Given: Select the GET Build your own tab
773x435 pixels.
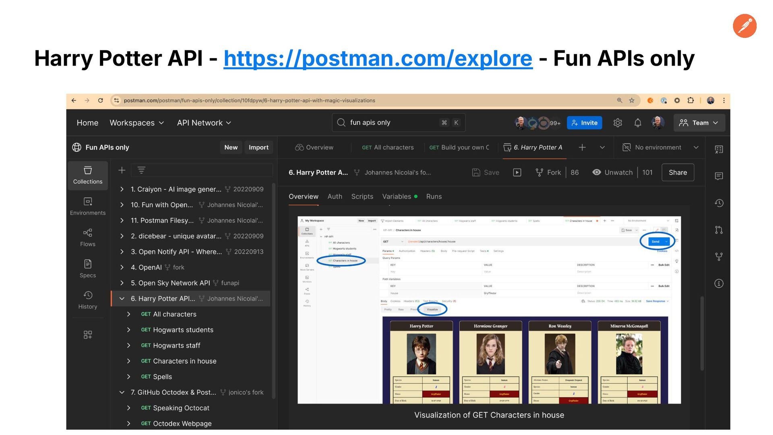Looking at the screenshot, I should (459, 147).
